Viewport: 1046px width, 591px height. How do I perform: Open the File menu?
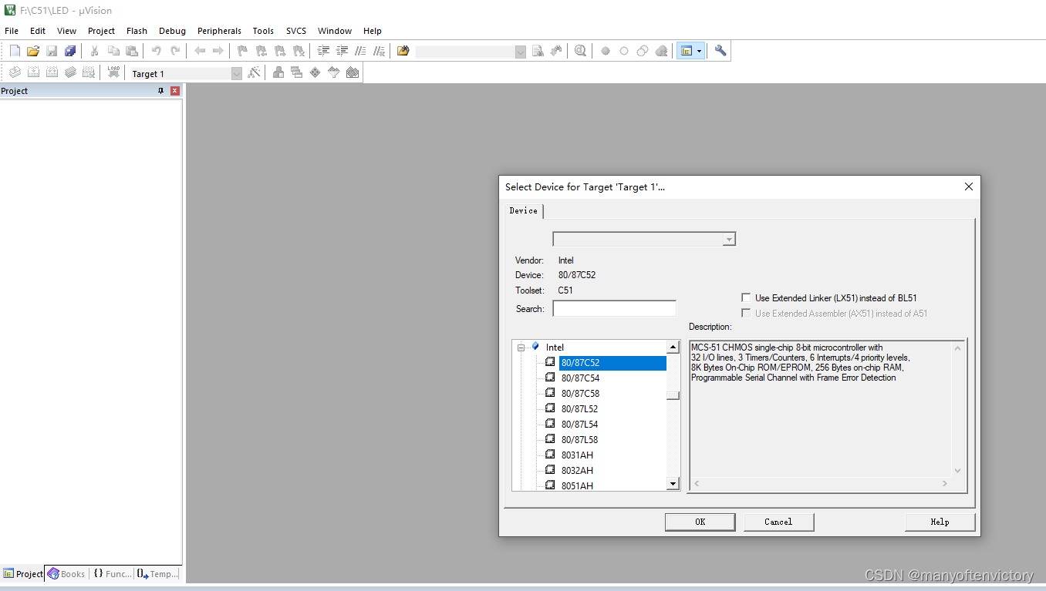click(x=12, y=31)
